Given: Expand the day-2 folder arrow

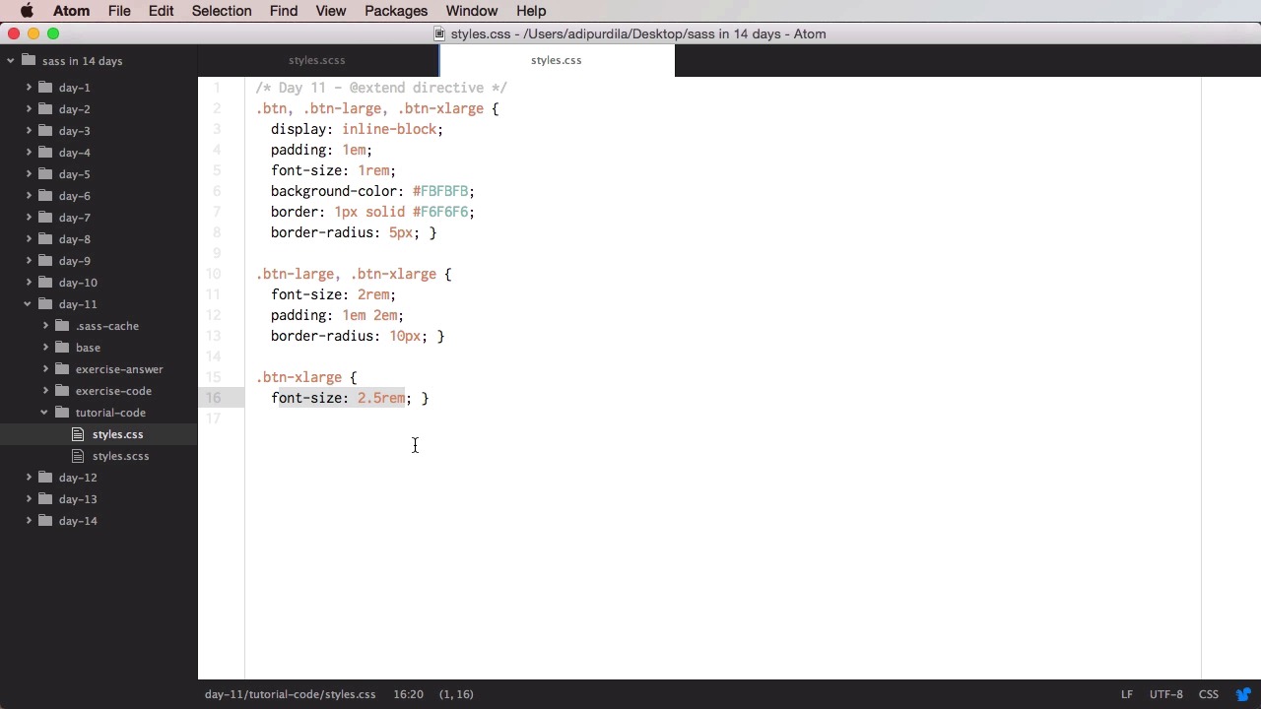Looking at the screenshot, I should [x=29, y=109].
